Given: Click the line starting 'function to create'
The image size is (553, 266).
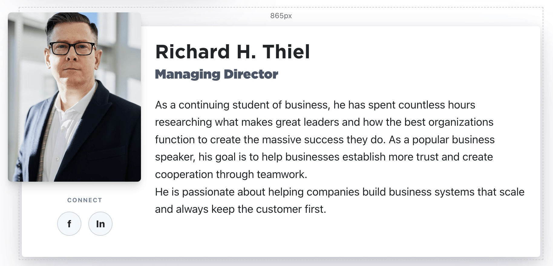Looking at the screenshot, I should tap(325, 140).
